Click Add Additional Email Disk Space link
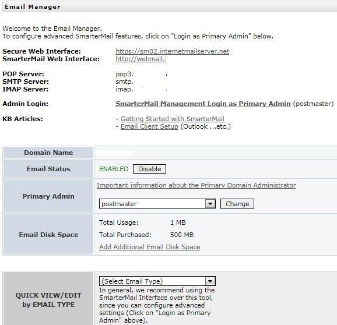Screen dimensions: 337x325 (150, 247)
